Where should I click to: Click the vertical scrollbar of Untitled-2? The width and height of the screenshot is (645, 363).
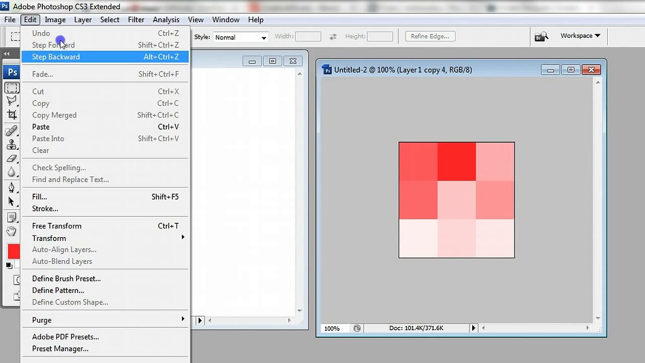point(598,201)
